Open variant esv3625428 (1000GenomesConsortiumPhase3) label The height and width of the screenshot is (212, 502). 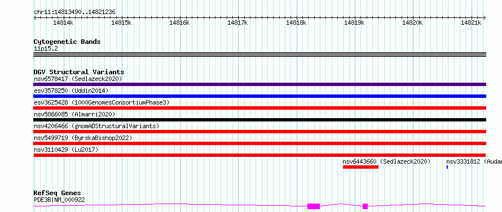pyautogui.click(x=102, y=102)
